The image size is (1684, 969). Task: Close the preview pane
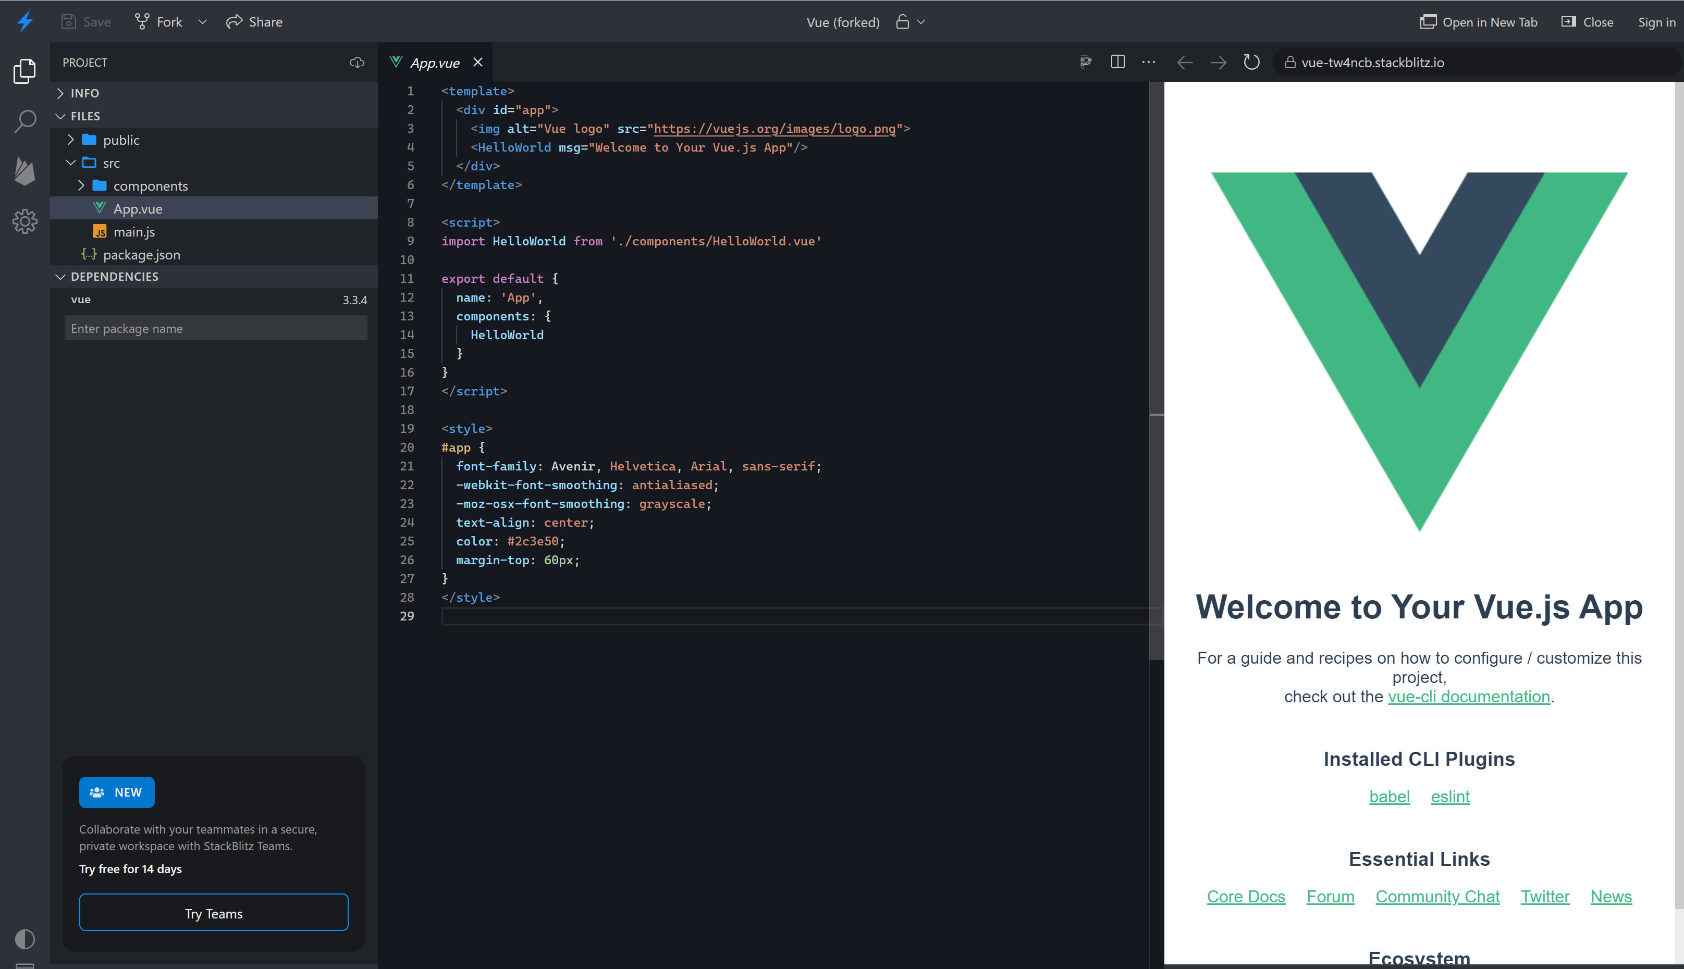tap(1588, 22)
